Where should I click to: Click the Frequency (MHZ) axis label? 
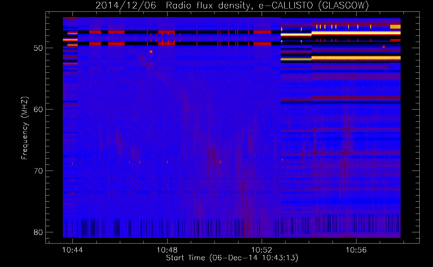tap(24, 128)
